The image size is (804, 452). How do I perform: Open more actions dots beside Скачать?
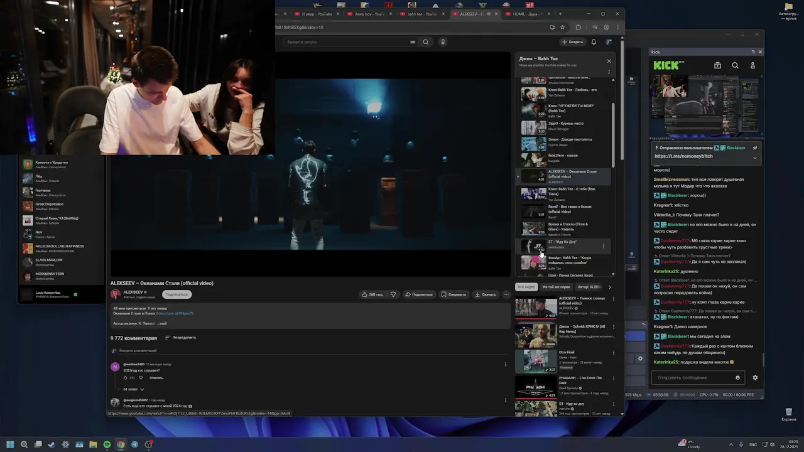506,294
